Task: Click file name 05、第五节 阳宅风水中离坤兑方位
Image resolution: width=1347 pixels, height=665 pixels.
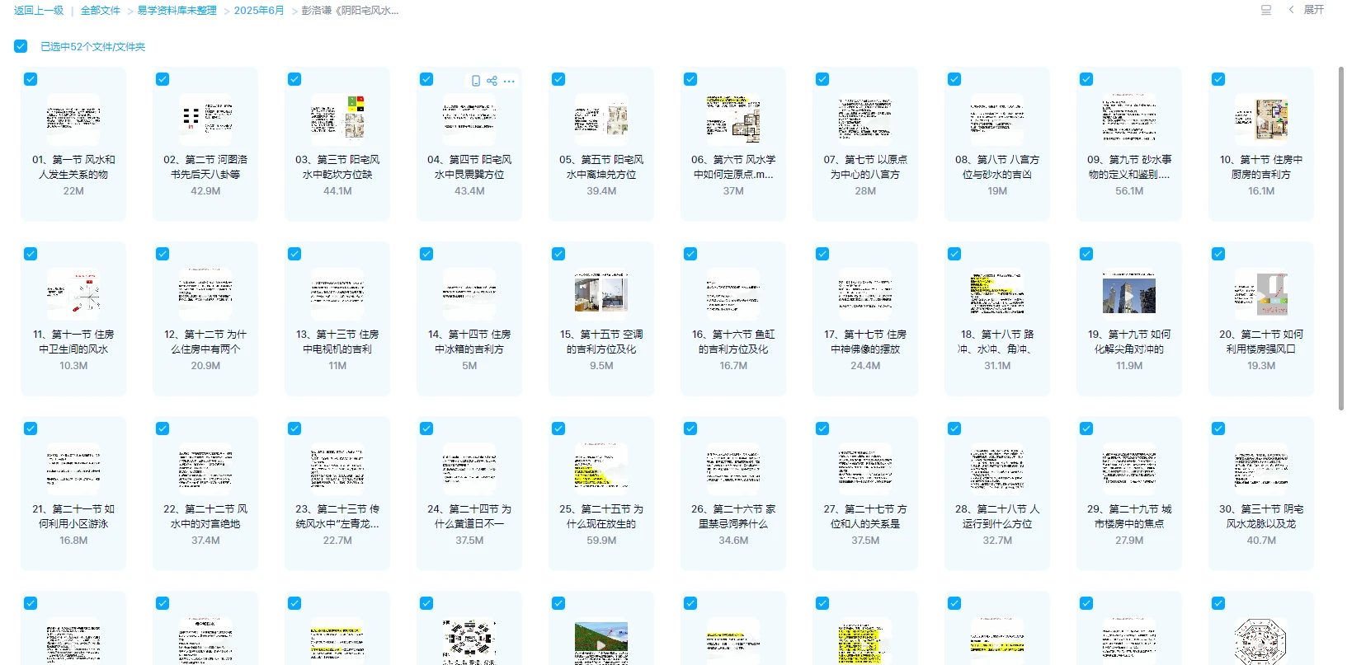Action: pos(601,167)
